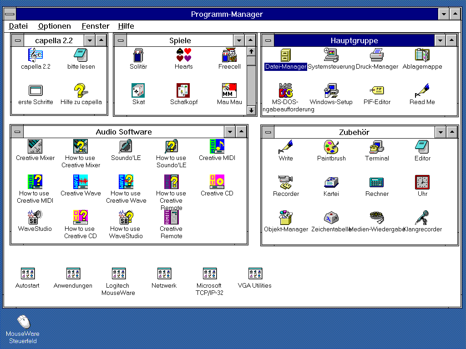
Task: Select the capella 2.2 program icon
Action: (x=35, y=55)
